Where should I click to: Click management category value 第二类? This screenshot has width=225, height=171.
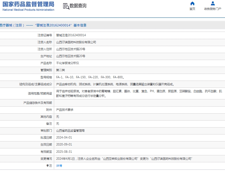61,70
